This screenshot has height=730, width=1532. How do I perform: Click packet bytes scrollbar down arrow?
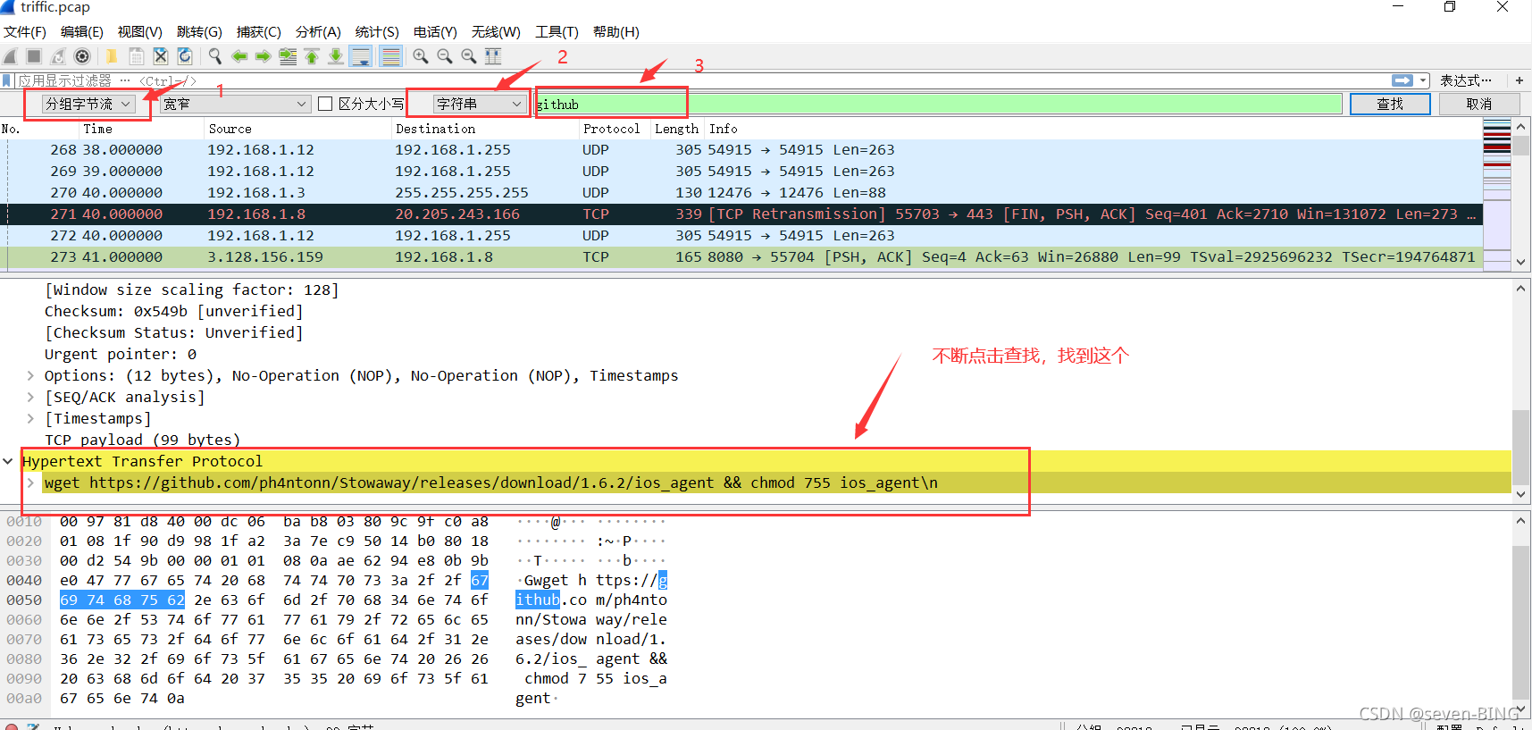coord(1520,710)
